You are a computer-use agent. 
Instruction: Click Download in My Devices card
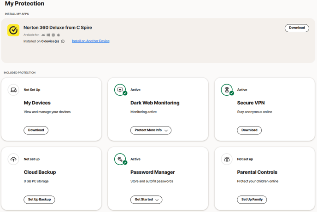[x=36, y=130]
